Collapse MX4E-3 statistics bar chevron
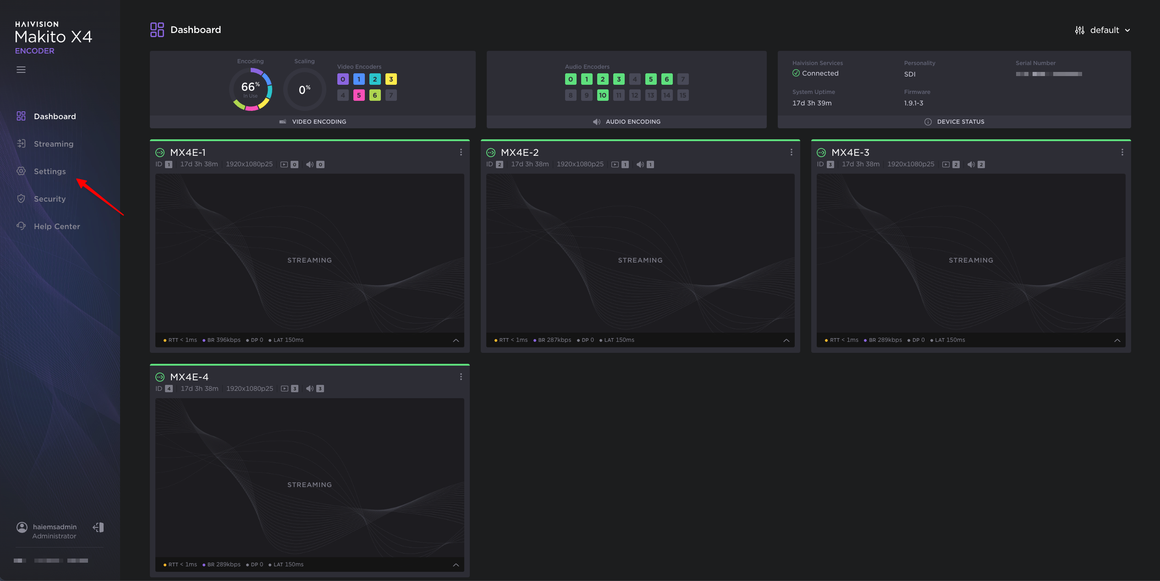 tap(1117, 340)
